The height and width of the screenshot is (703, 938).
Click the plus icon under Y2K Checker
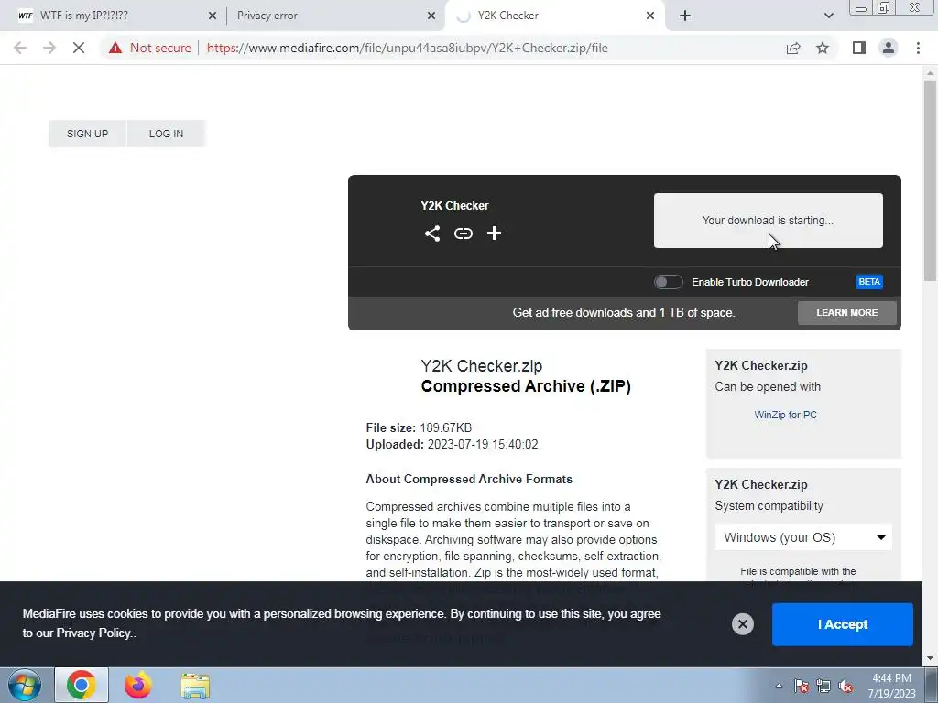click(x=494, y=233)
